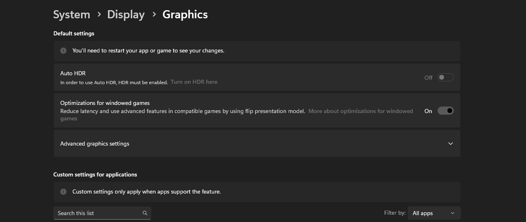The image size is (526, 222).
Task: Open the Turn on HDR here link
Action: (x=194, y=82)
